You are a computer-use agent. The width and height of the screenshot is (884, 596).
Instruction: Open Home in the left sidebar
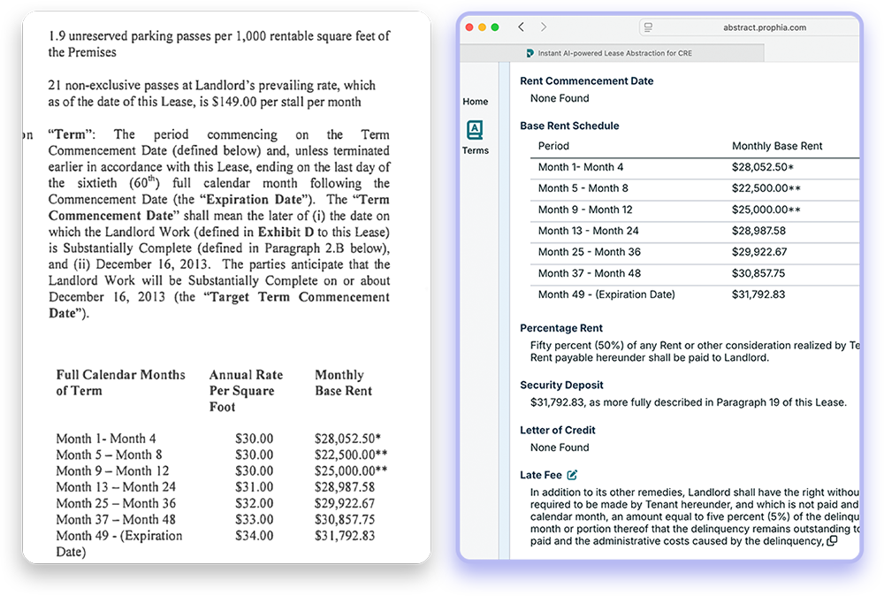(475, 102)
